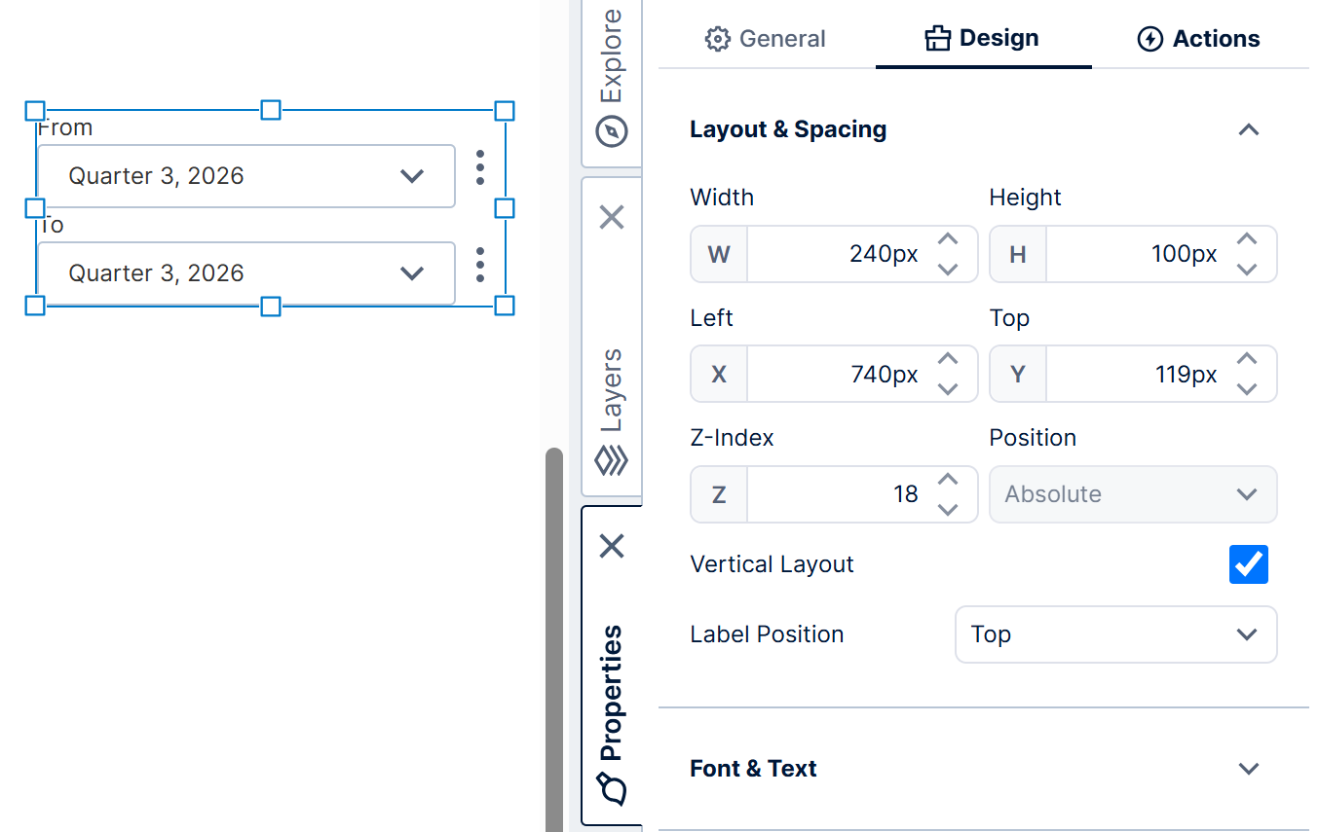Screen dimensions: 1319x832
Task: Open the From filter three-dot menu
Action: 479,167
